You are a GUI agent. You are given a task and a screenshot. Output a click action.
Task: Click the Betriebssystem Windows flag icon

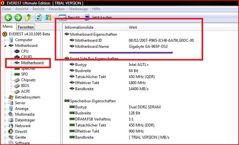11,97
